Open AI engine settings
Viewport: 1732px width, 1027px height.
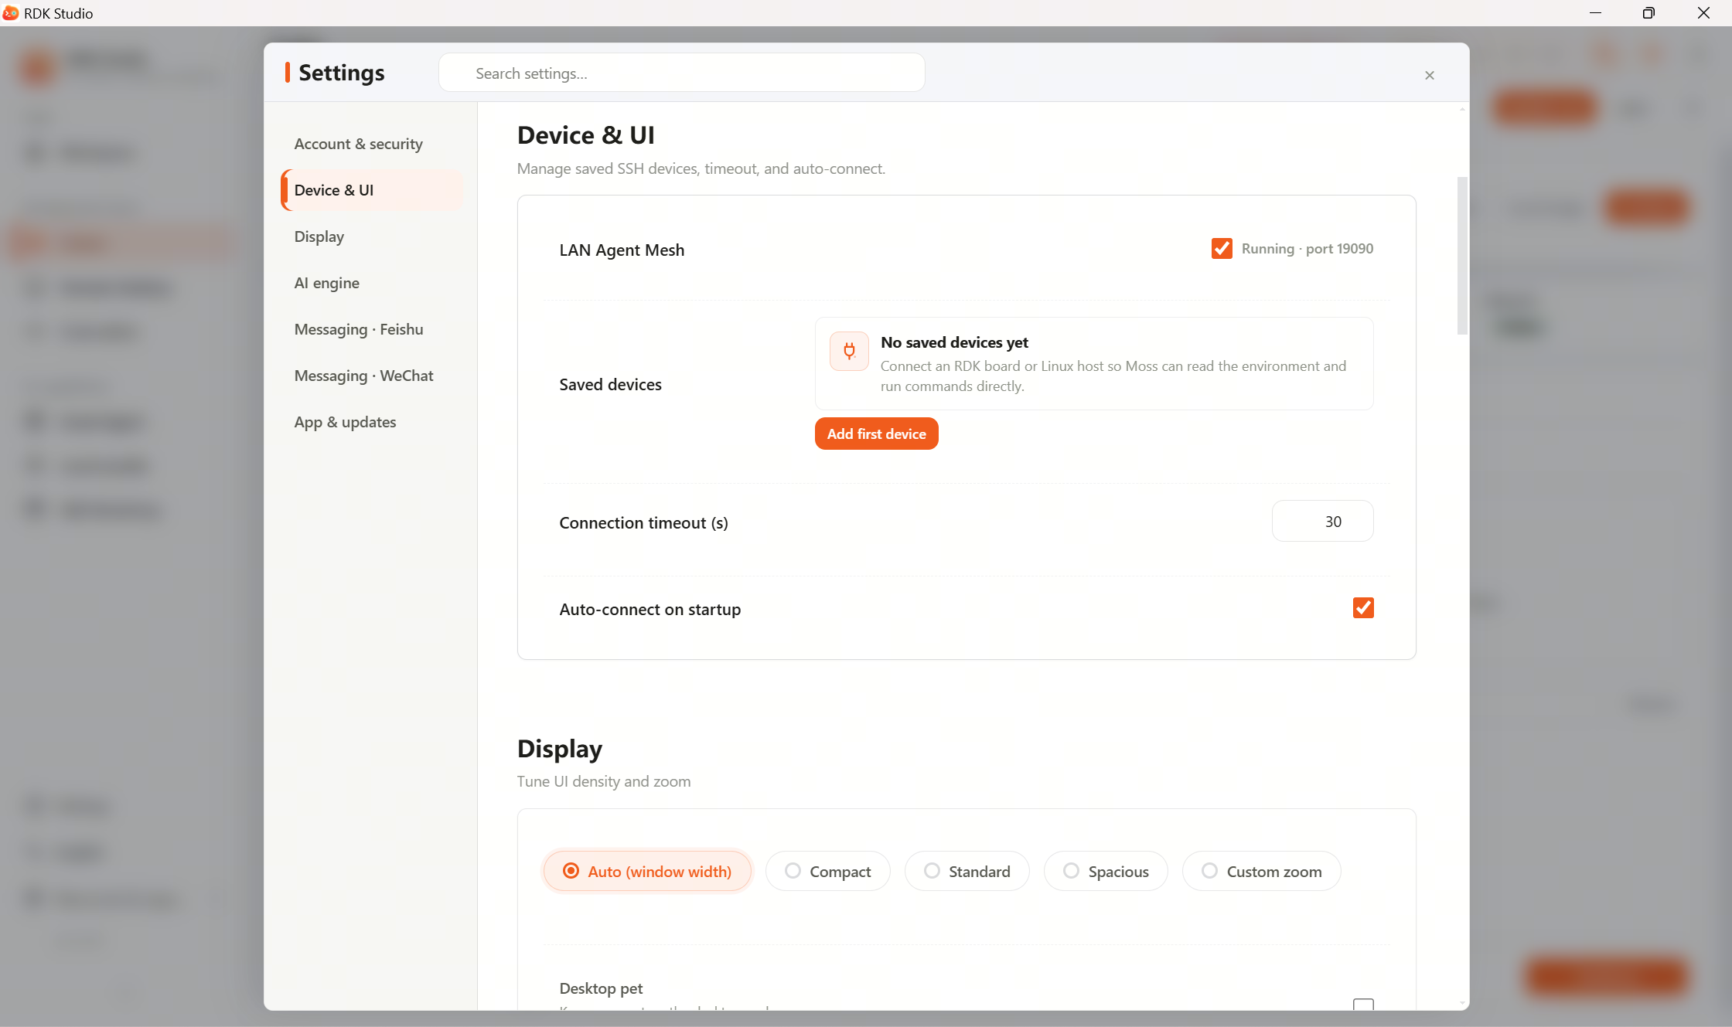[372, 283]
